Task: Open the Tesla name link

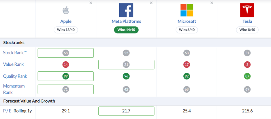Action: [x=247, y=22]
